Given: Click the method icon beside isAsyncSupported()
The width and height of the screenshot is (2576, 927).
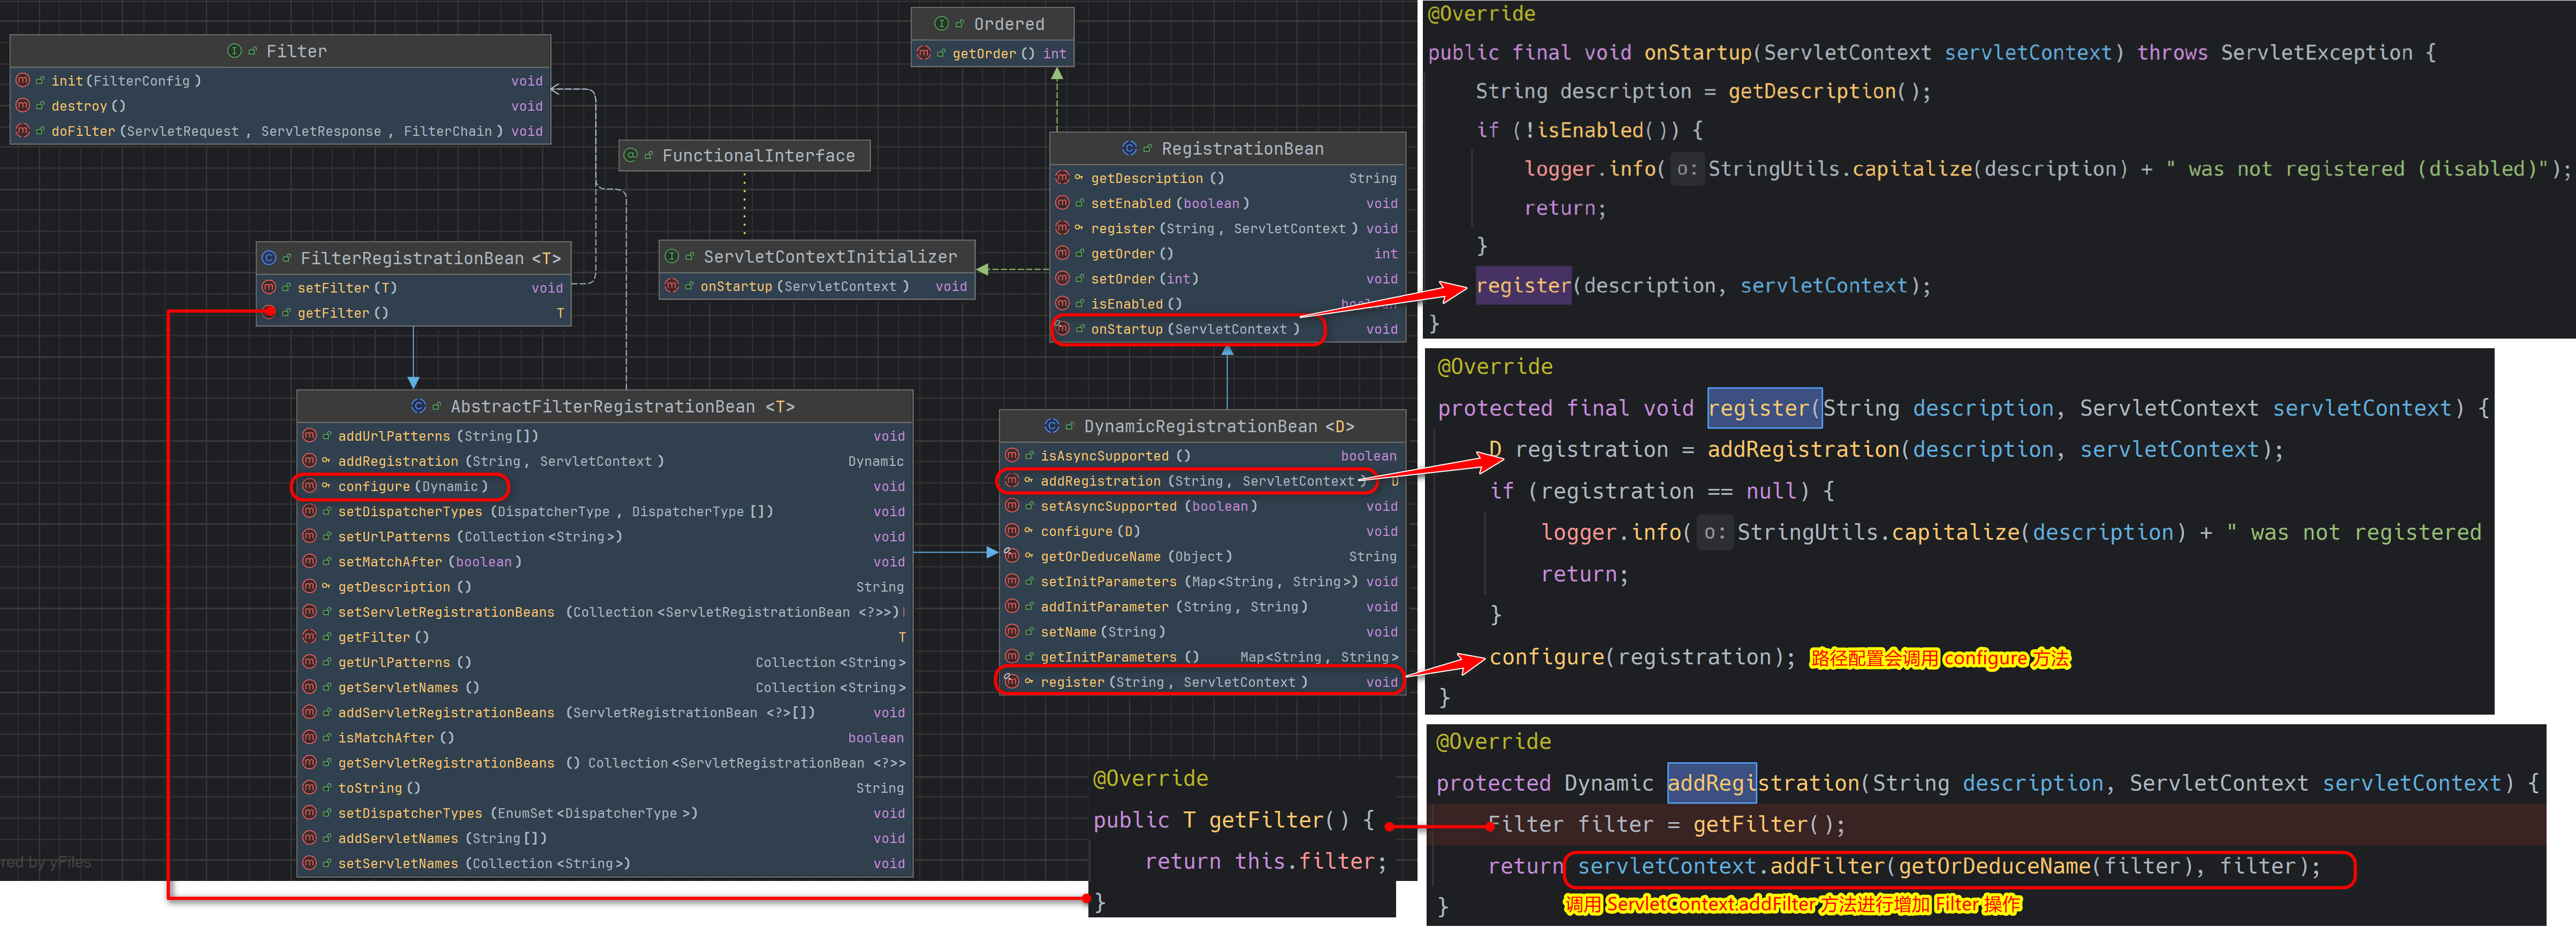Looking at the screenshot, I should (x=1012, y=455).
